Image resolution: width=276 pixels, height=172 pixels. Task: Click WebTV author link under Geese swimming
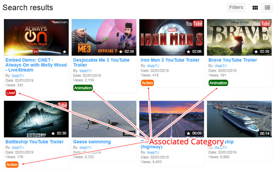click(85, 147)
